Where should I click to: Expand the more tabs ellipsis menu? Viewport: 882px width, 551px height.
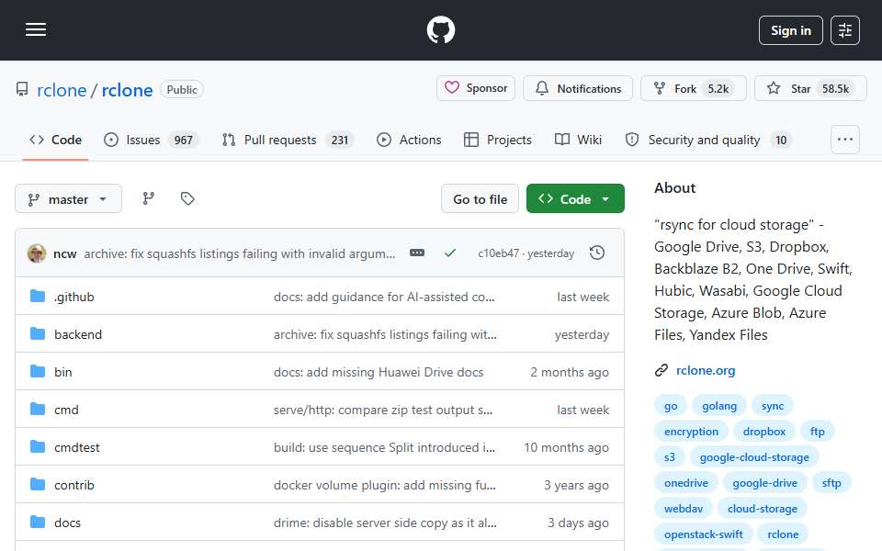click(x=845, y=140)
